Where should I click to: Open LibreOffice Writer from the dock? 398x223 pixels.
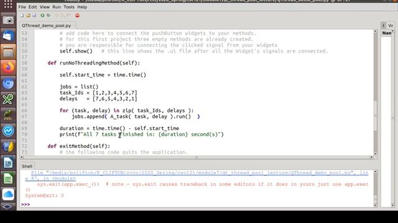coord(8,162)
